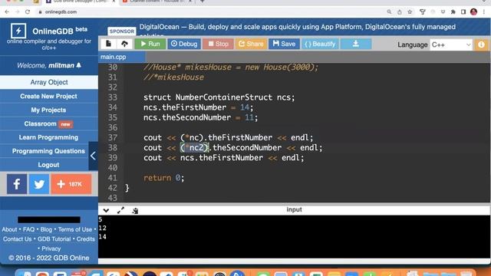Start the Debug session
491x276 pixels.
tap(184, 44)
